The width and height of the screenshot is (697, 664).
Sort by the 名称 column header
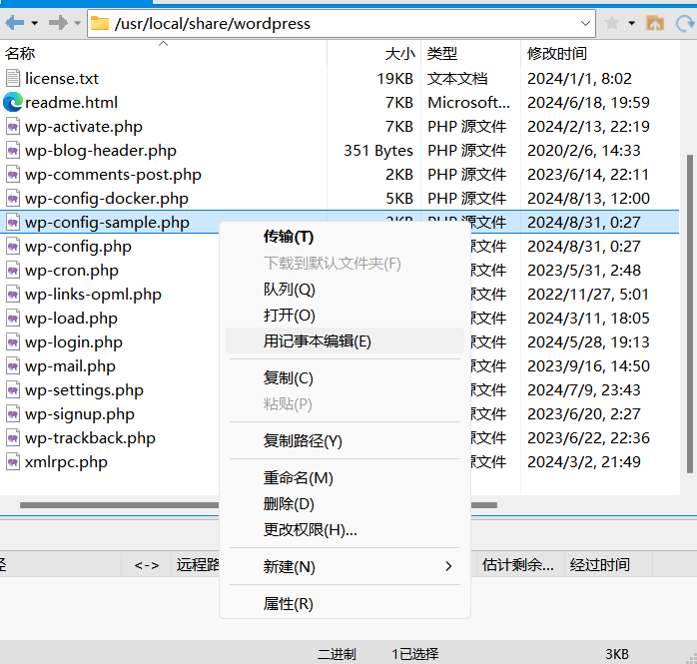pyautogui.click(x=164, y=53)
